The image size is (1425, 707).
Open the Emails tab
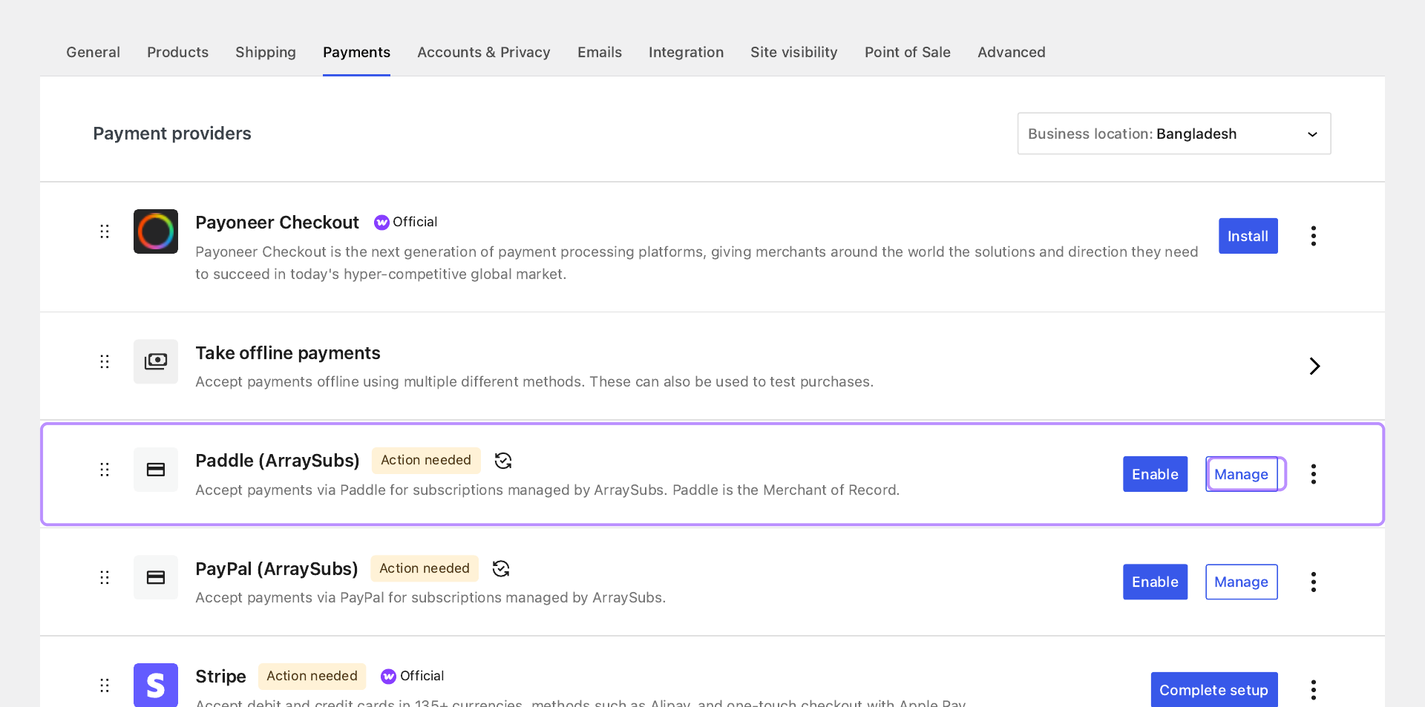click(600, 52)
